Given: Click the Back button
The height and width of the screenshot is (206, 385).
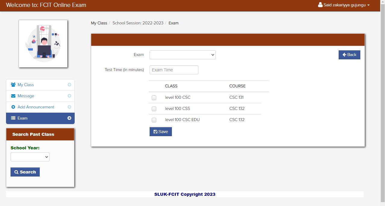Looking at the screenshot, I should (349, 55).
